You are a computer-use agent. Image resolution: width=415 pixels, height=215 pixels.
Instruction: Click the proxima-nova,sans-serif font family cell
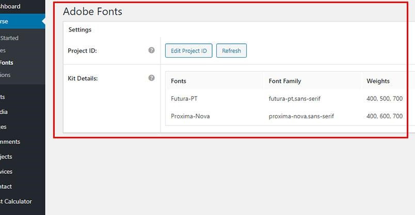(x=301, y=116)
